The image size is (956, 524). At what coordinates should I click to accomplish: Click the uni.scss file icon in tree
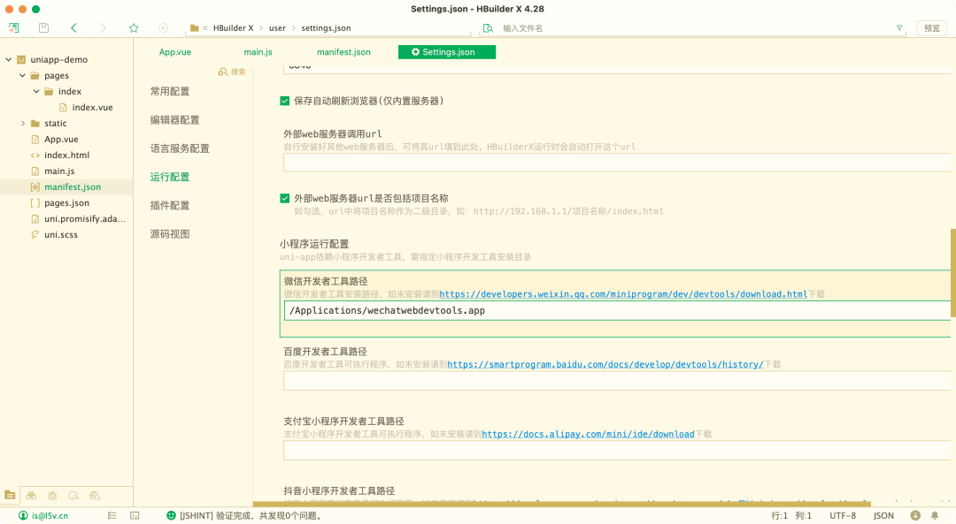click(35, 235)
